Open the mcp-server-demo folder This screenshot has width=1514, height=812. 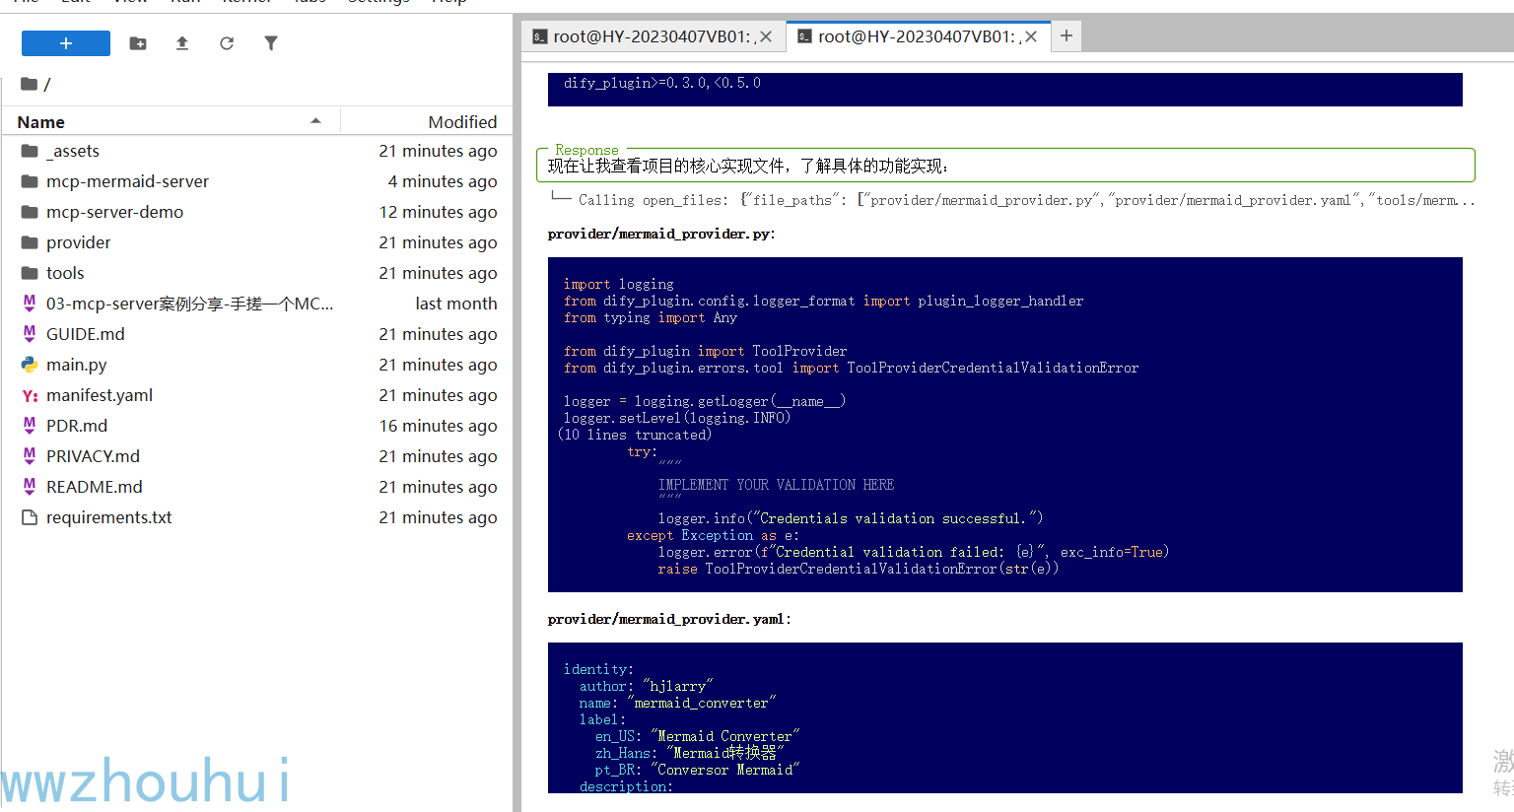click(258, 212)
